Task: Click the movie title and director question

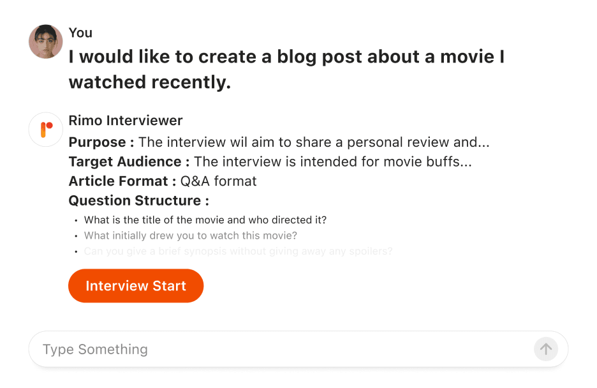Action: (205, 220)
